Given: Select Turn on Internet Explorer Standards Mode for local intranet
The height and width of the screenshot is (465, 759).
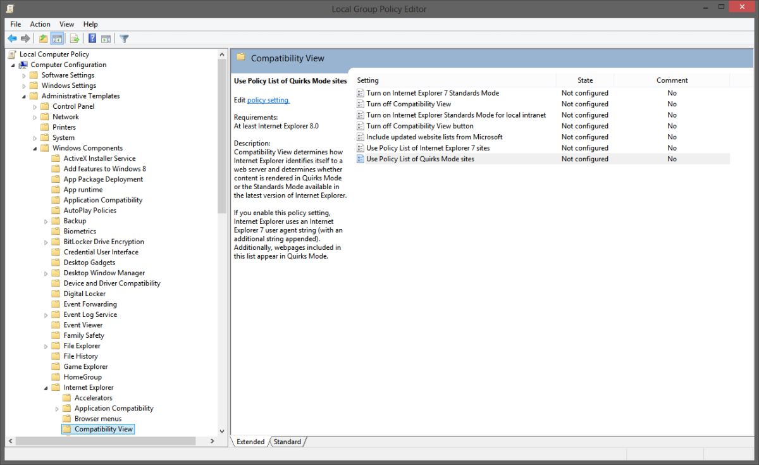Looking at the screenshot, I should (456, 115).
